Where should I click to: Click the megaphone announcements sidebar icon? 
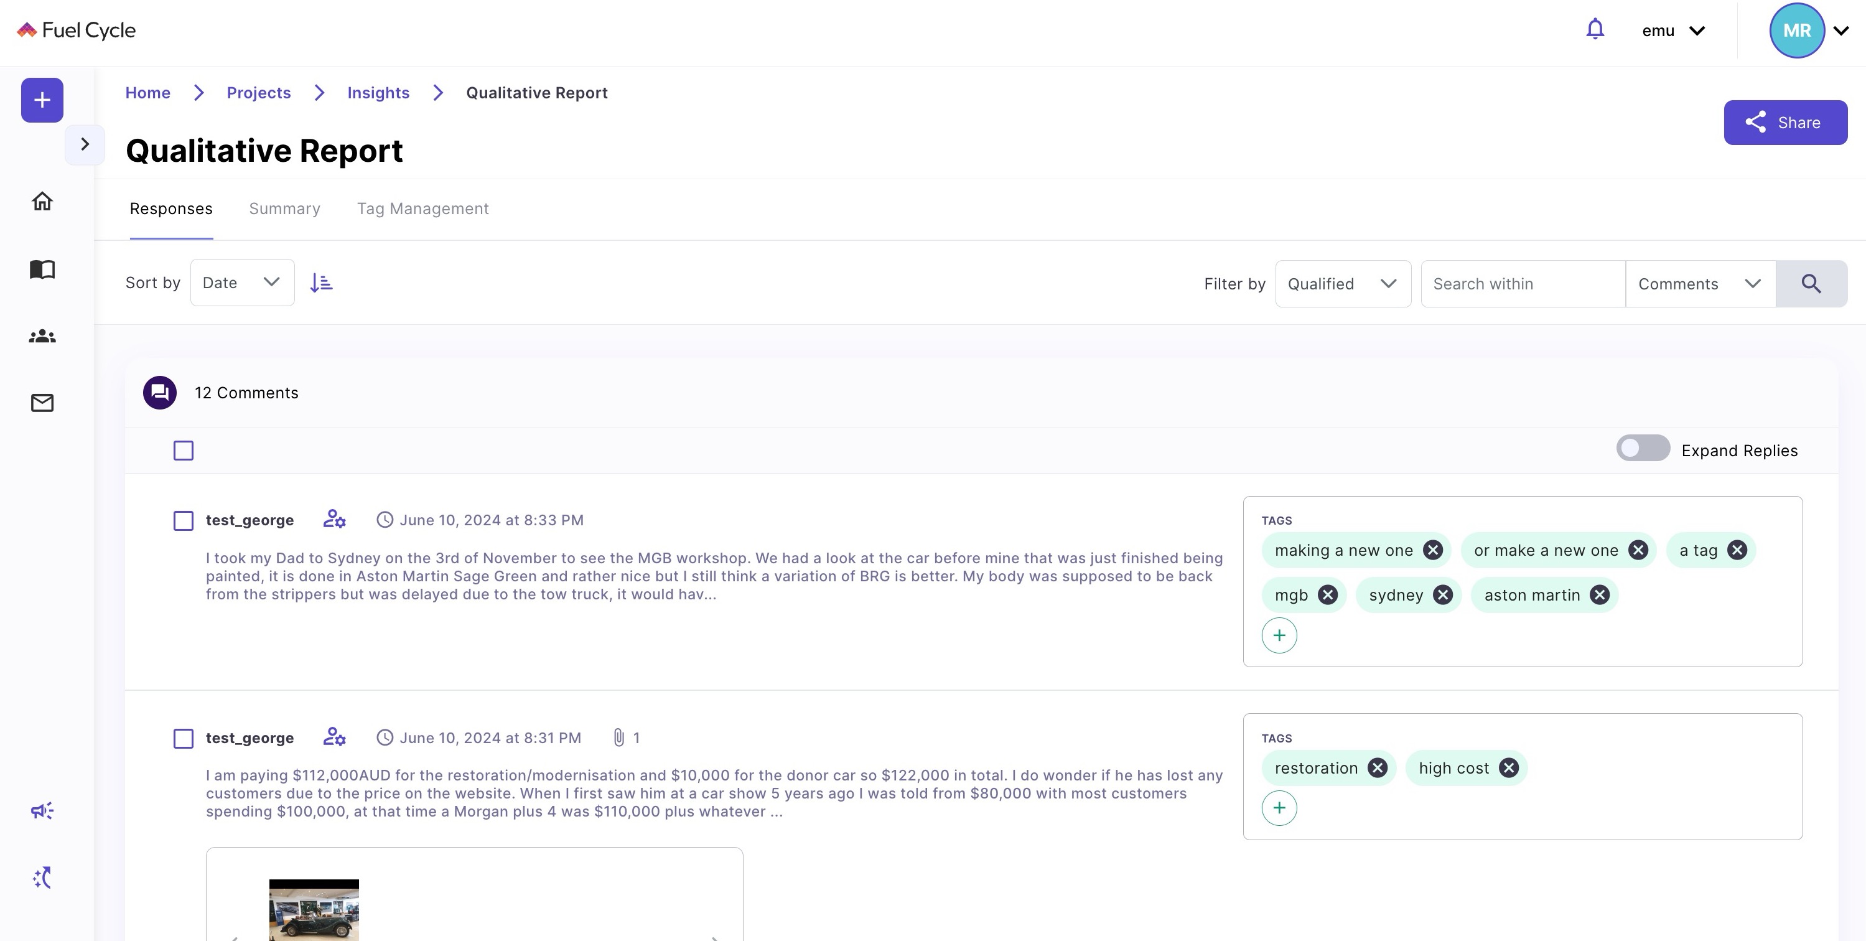click(42, 810)
